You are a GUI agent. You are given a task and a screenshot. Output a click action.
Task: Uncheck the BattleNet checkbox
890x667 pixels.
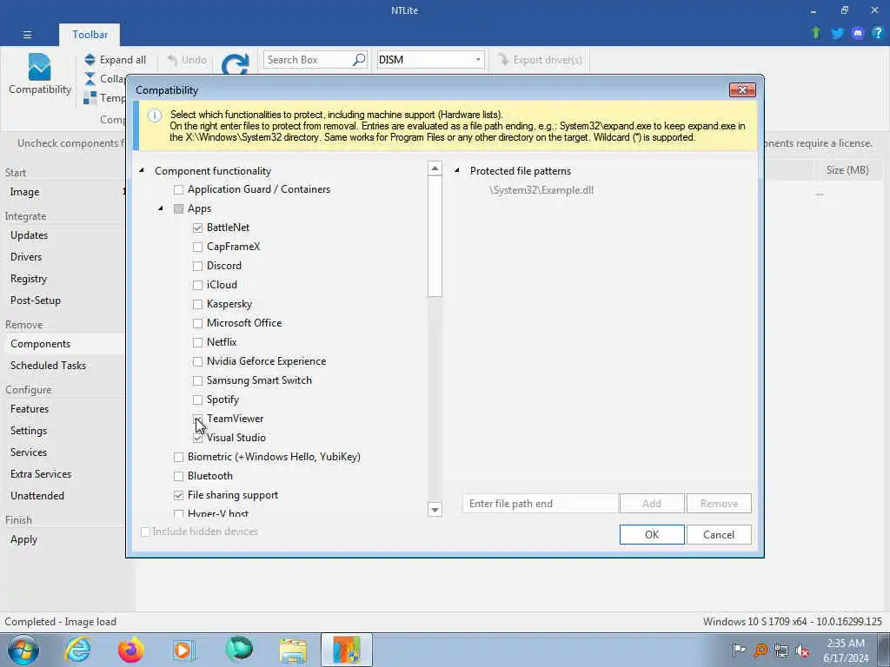coord(197,228)
